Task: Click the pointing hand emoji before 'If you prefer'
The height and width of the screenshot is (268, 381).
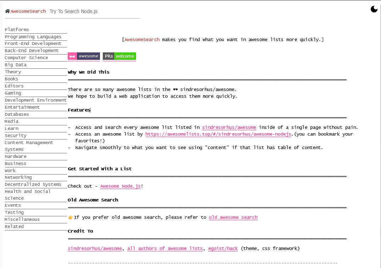Action: pyautogui.click(x=71, y=217)
